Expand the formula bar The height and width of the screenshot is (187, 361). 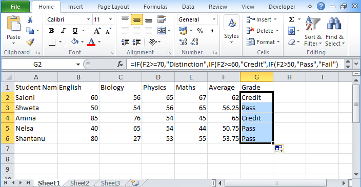pos(356,64)
